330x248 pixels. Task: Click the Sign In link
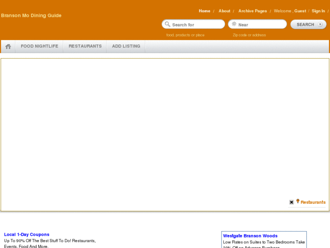318,11
